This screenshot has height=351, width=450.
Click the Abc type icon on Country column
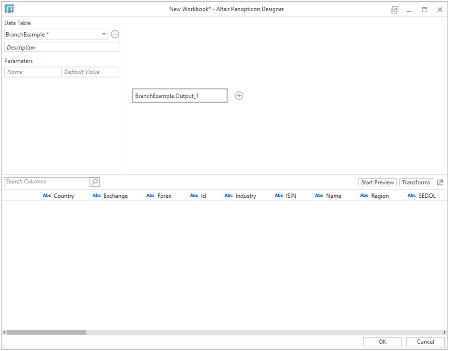(47, 195)
